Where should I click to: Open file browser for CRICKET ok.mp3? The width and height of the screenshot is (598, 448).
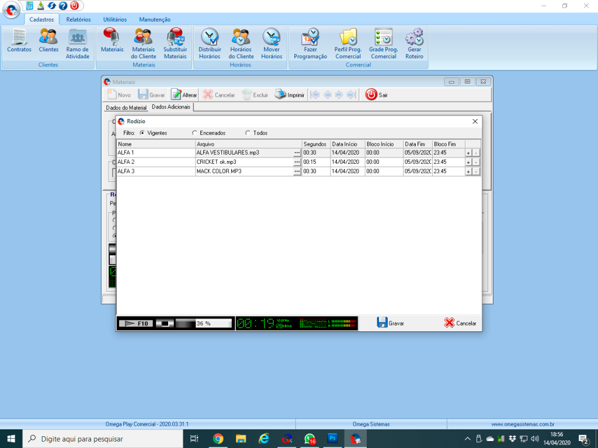coord(297,162)
